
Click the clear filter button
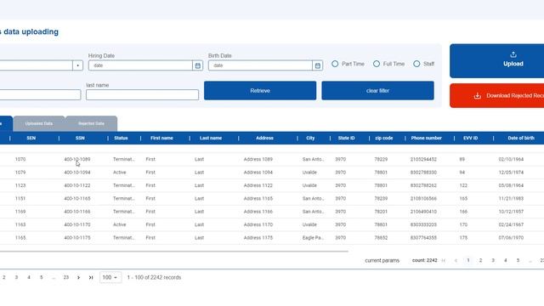(377, 91)
